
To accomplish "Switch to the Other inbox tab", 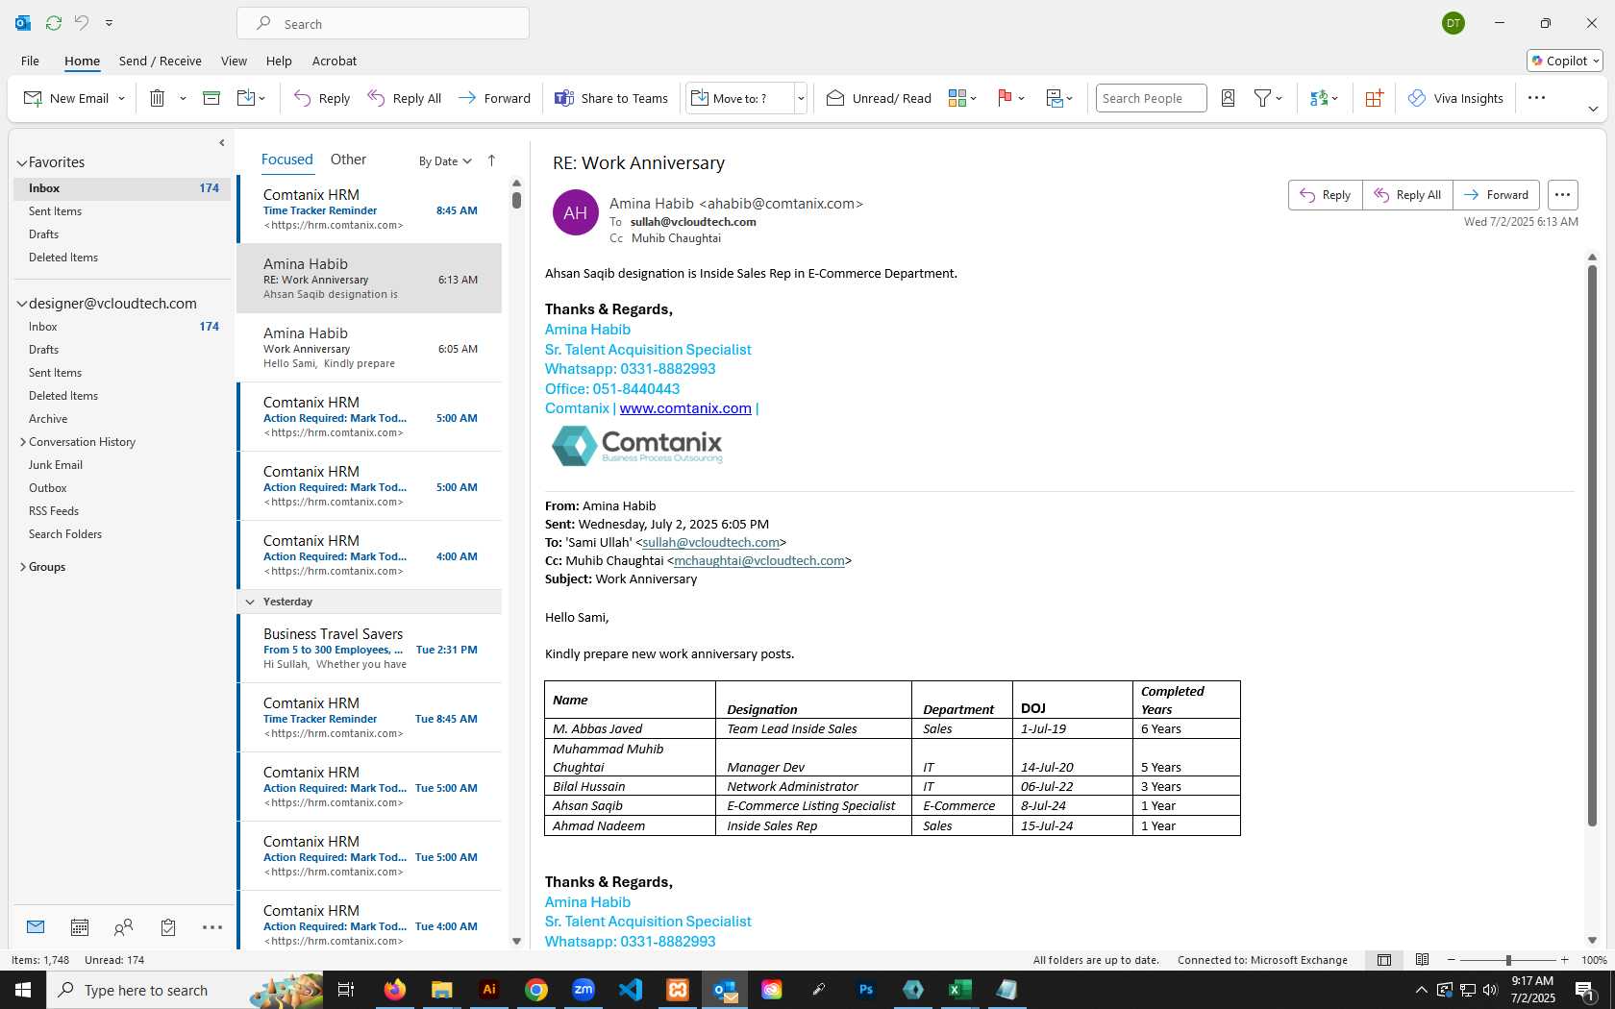I will click(348, 160).
